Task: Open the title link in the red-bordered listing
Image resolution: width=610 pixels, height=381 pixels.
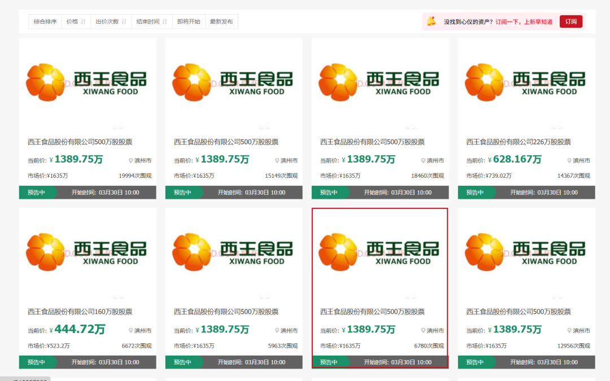Action: click(373, 311)
